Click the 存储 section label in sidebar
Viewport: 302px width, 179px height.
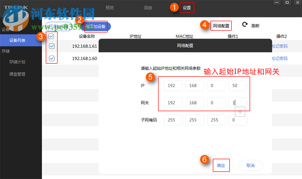pos(6,51)
